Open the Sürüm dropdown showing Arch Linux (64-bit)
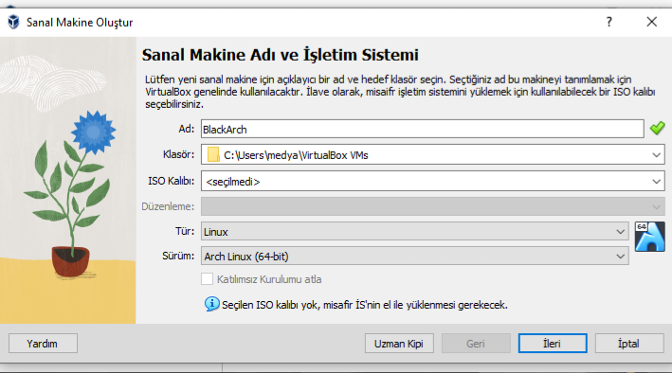Viewport: 672px width, 373px height. [415, 257]
